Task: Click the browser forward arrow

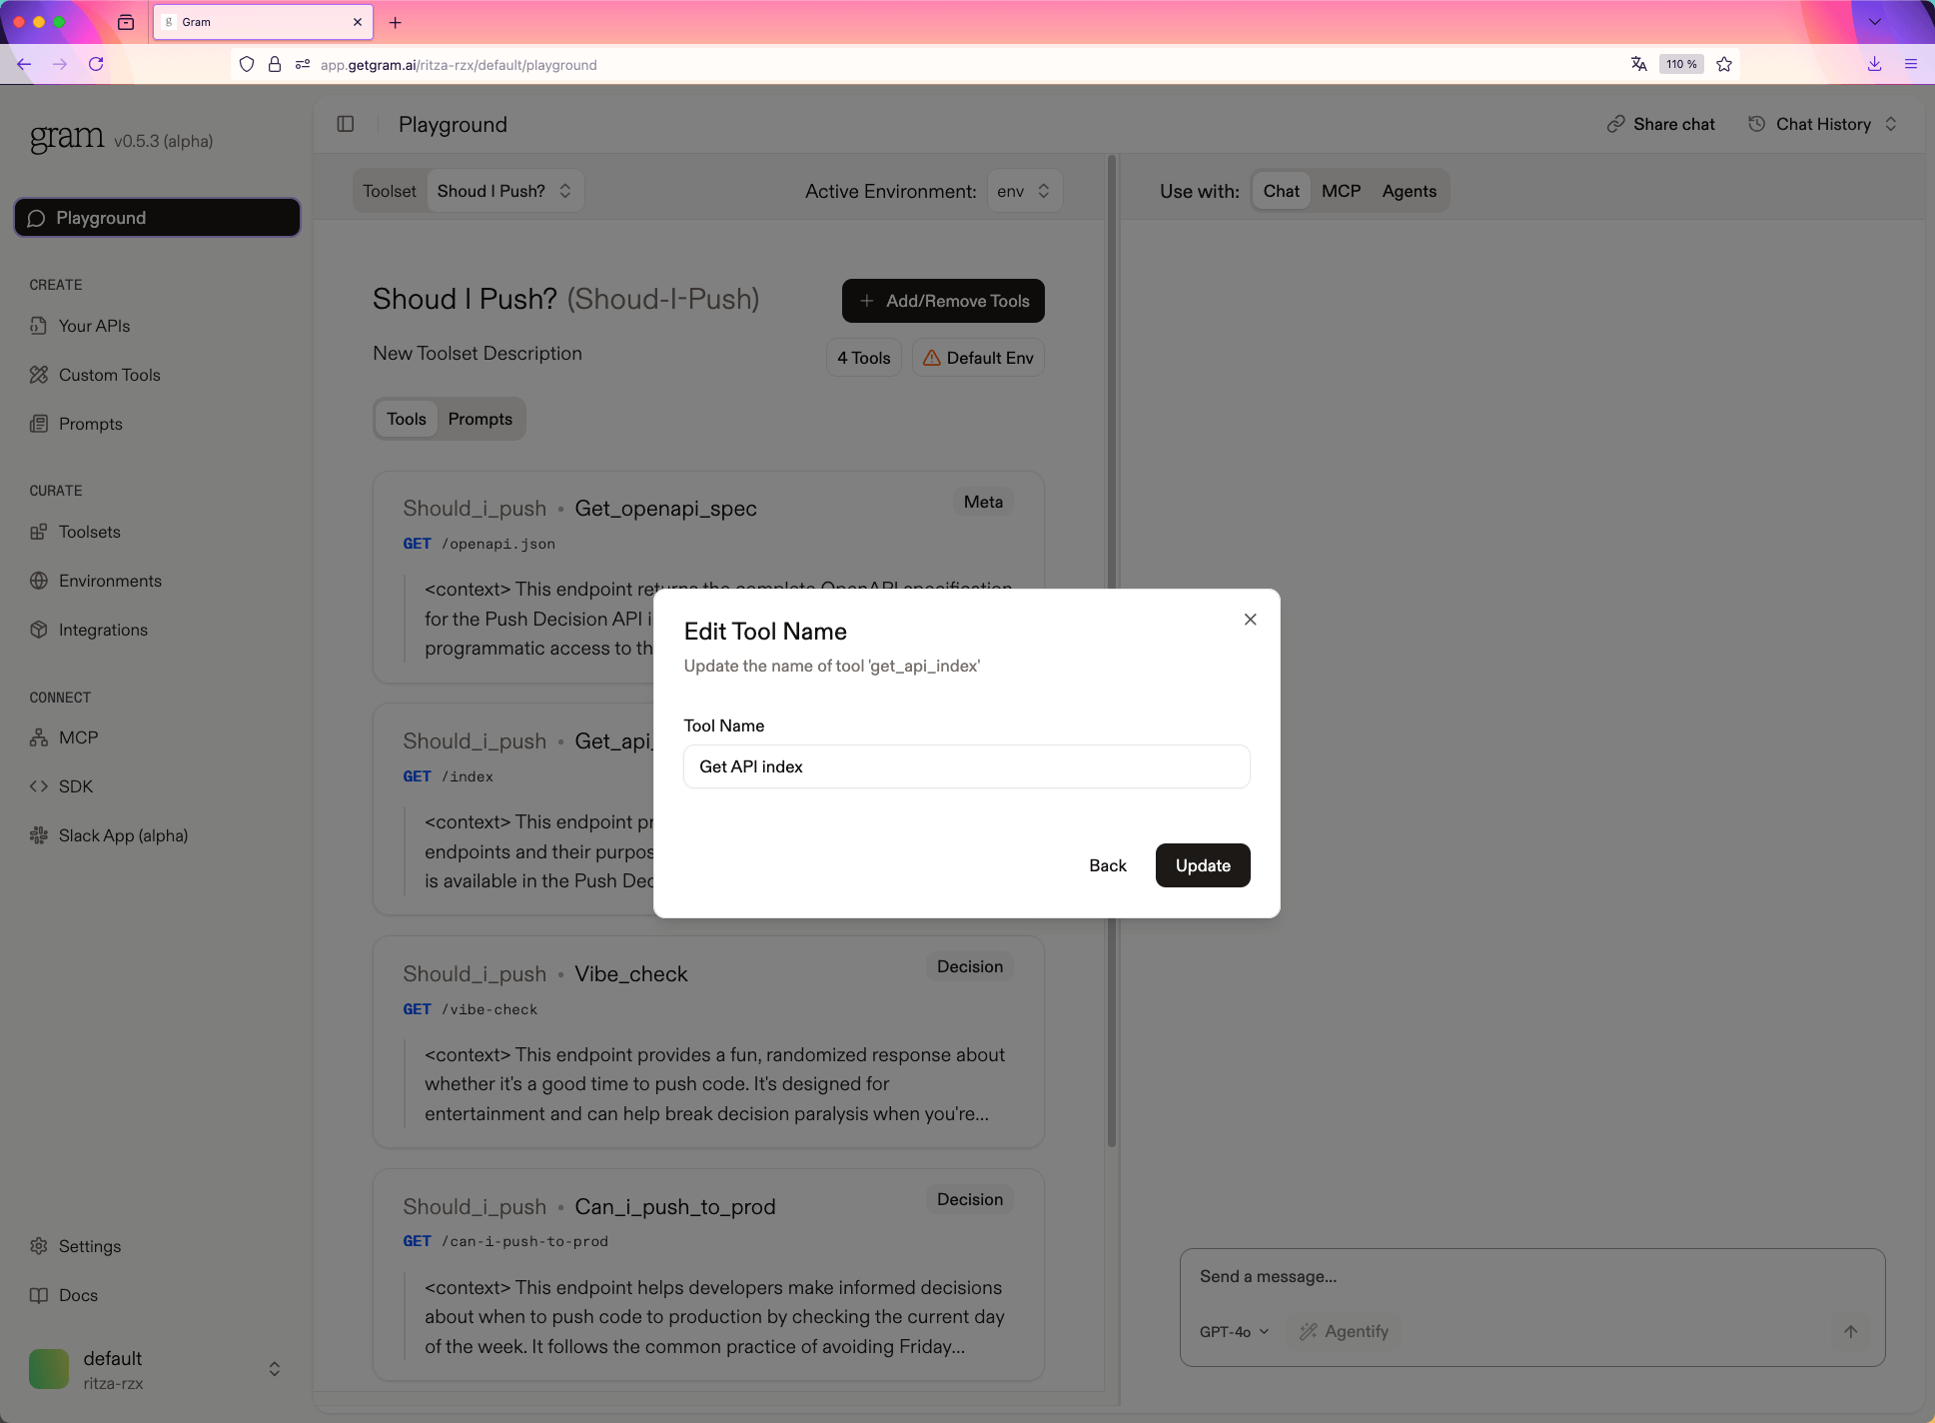Action: pos(60,64)
